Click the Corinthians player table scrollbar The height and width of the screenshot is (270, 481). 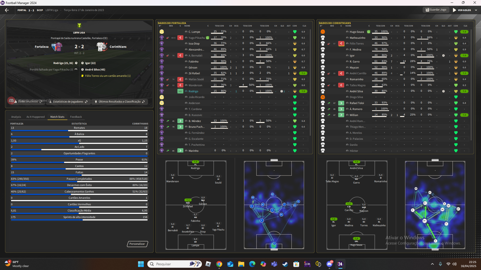pyautogui.click(x=471, y=85)
